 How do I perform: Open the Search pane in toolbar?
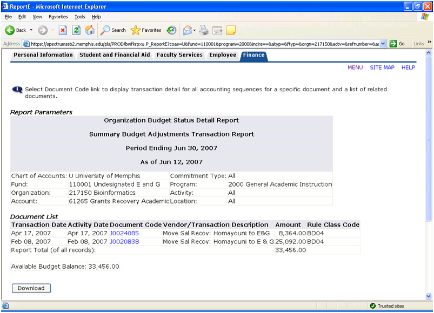(113, 30)
